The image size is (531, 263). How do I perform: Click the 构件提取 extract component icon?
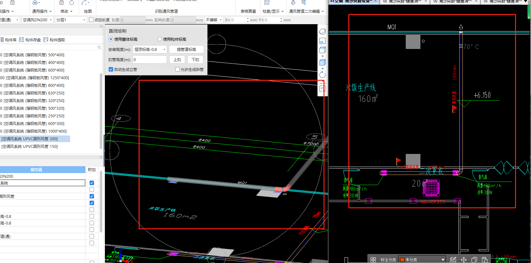(x=46, y=40)
